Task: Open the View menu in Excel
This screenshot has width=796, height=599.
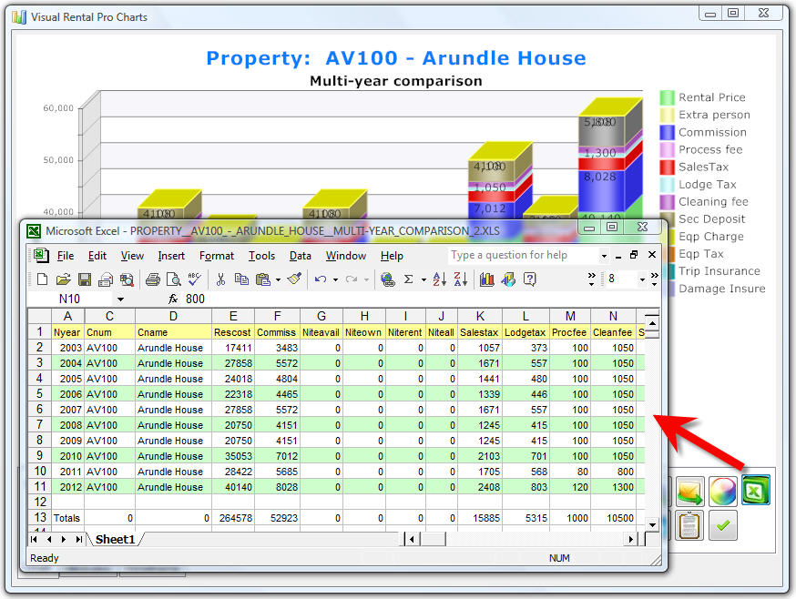Action: 132,256
